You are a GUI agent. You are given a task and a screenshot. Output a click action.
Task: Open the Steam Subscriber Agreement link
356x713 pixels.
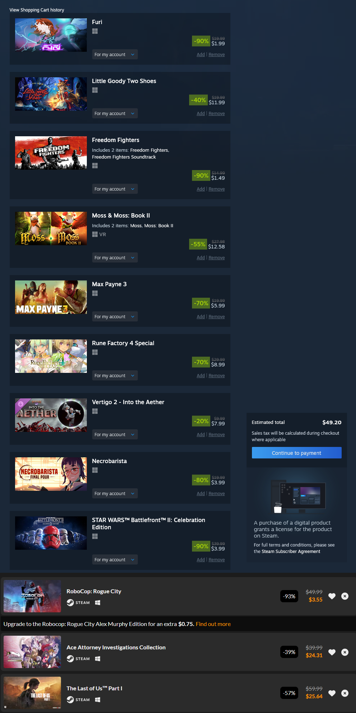291,552
